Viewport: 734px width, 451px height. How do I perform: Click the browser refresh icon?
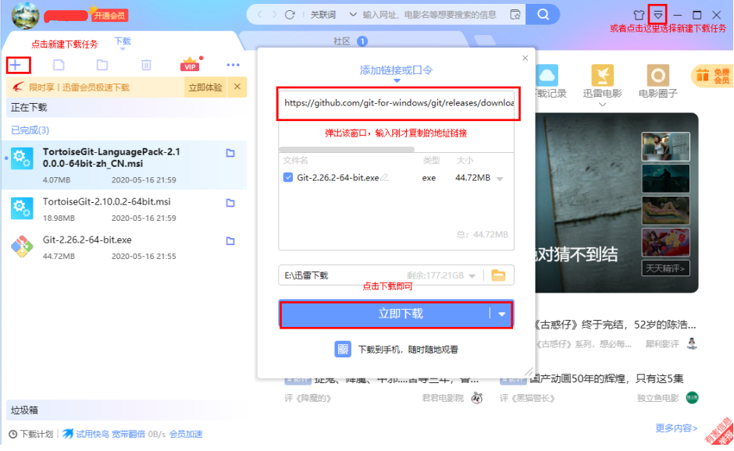point(290,15)
